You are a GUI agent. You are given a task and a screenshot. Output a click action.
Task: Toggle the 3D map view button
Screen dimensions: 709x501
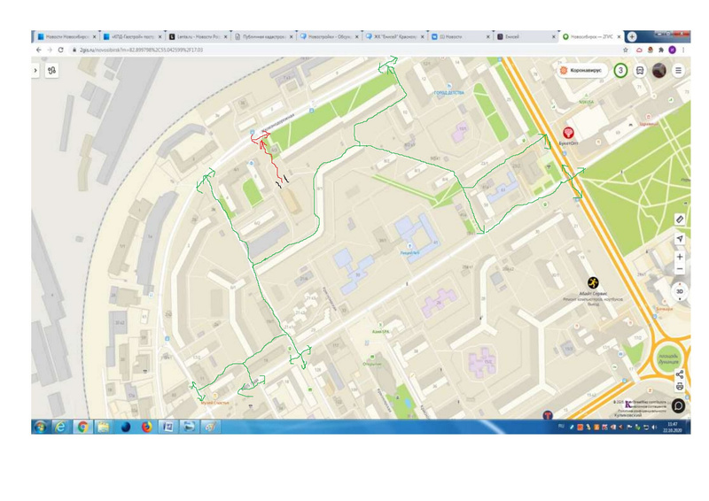pos(680,291)
